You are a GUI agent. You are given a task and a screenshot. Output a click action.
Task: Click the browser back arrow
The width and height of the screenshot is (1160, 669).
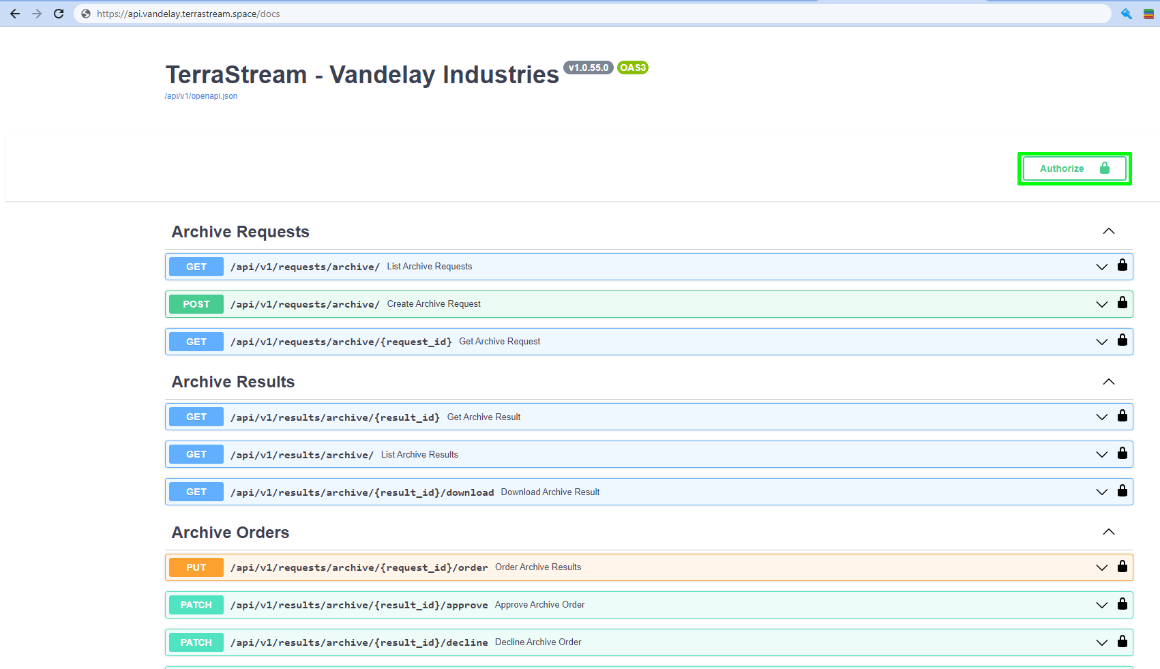pyautogui.click(x=15, y=14)
